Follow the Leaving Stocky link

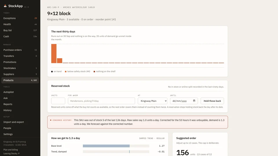[11, 153]
